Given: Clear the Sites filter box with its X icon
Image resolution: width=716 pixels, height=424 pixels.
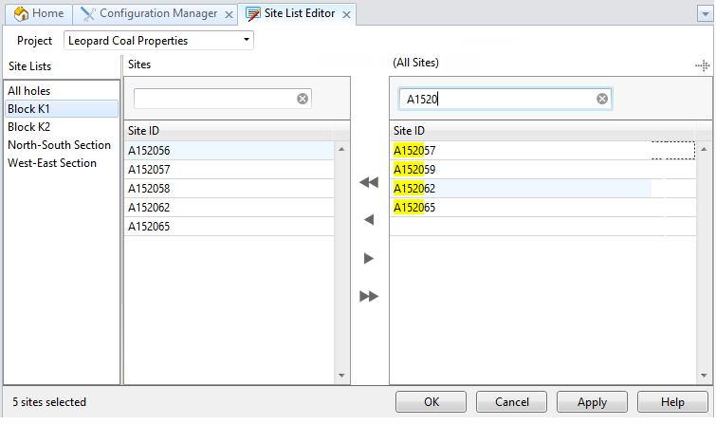Looking at the screenshot, I should [303, 99].
